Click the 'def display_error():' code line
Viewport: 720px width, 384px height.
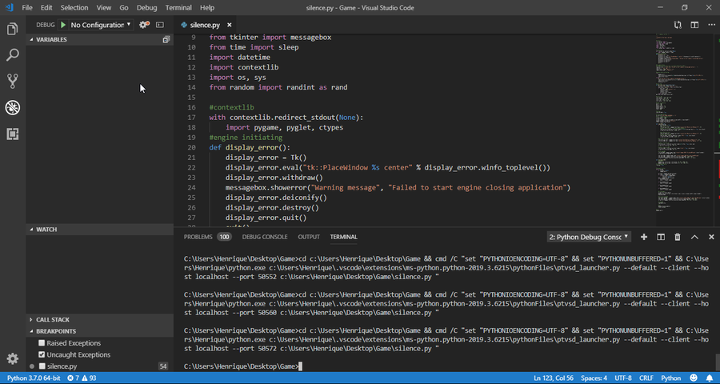pyautogui.click(x=250, y=147)
